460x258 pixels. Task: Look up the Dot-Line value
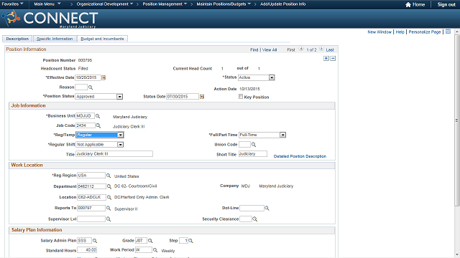[x=267, y=209]
